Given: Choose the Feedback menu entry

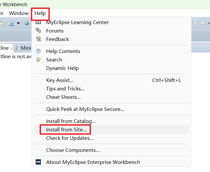Looking at the screenshot, I should [111, 39].
